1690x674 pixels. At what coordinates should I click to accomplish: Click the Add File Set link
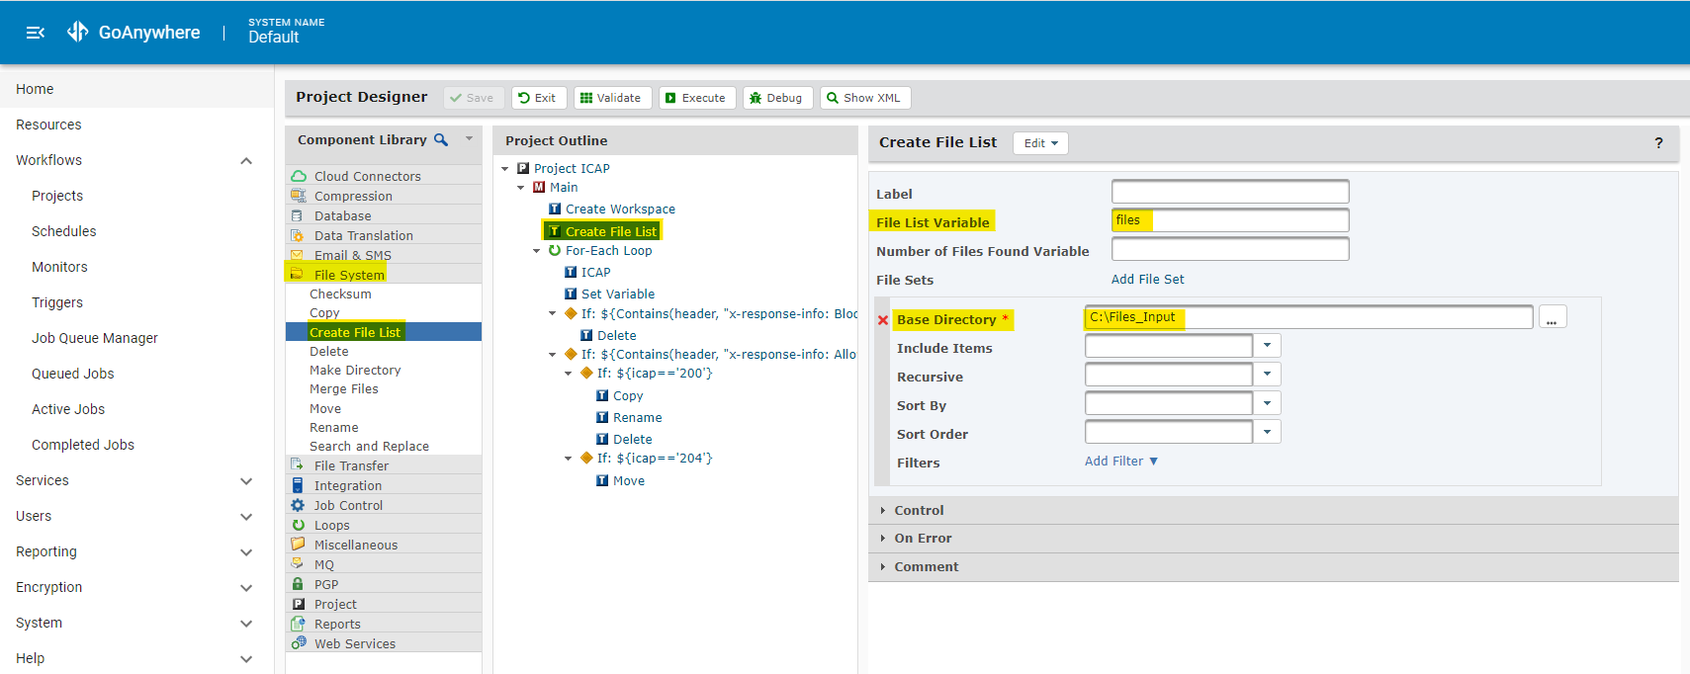pyautogui.click(x=1147, y=280)
